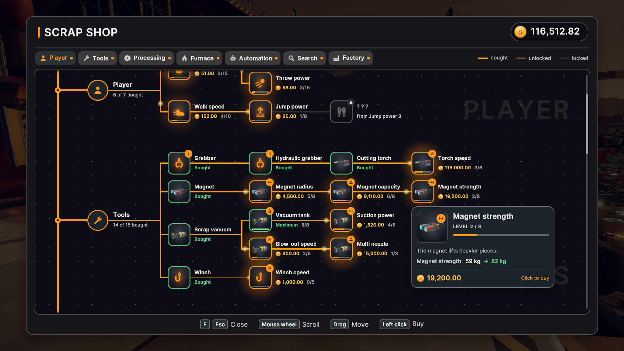Buy the Walk speed upgrade icon

click(179, 112)
